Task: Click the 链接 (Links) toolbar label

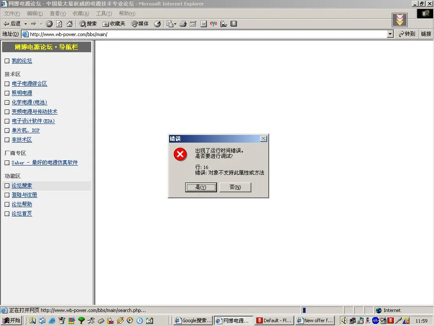Action: 426,34
